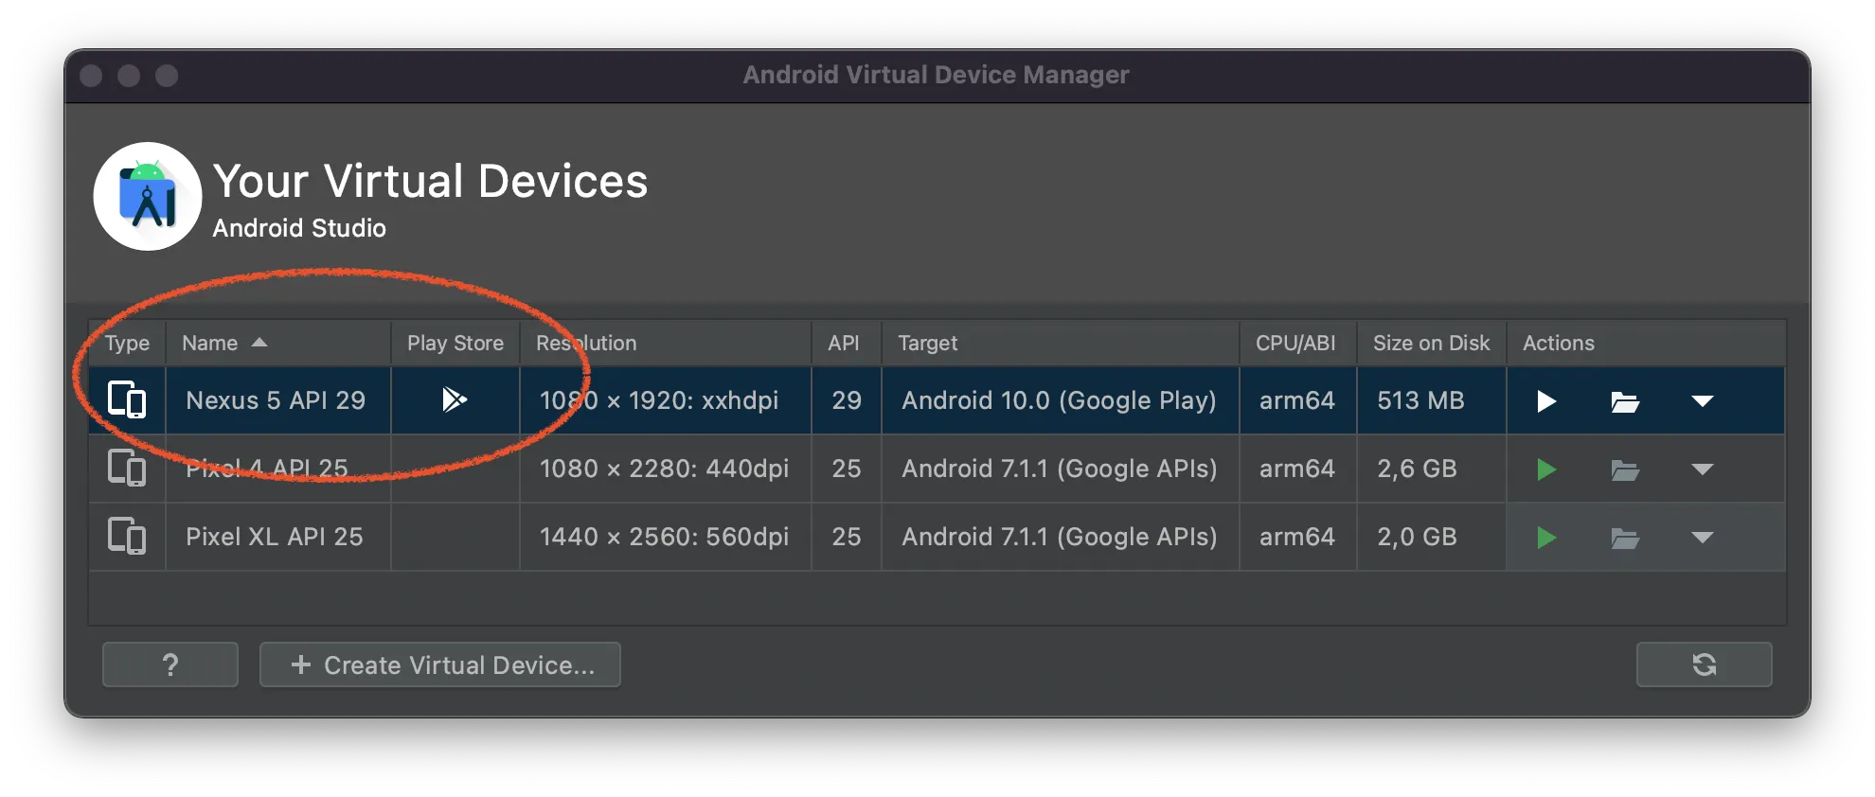Show Pixel XL API 25 files on disk
The height and width of the screenshot is (797, 1875).
point(1625,538)
